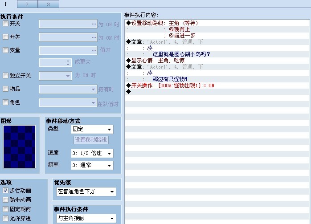311x224 pixels.
Task: Select the 显示心情: 主角, 吃惊 command
Action: coord(217,61)
